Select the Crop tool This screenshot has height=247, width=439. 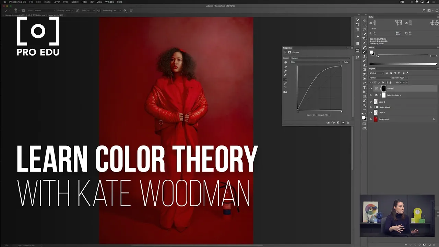coord(364,38)
